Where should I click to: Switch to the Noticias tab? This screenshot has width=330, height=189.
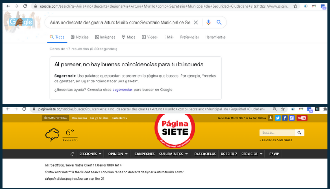[80, 37]
